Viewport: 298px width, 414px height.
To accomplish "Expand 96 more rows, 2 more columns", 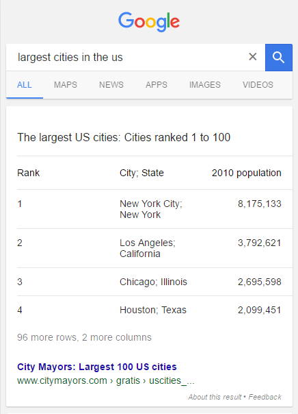I will point(84,337).
